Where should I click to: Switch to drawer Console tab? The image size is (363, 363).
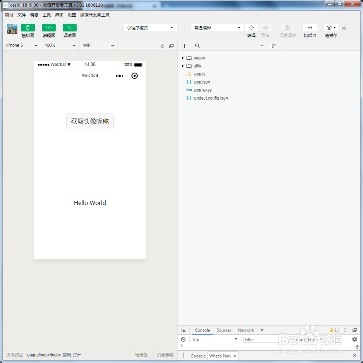pos(198,356)
